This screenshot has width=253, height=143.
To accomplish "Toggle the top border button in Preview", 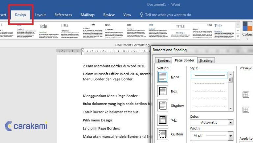I will [x=246, y=95].
